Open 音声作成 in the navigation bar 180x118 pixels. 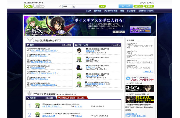pyautogui.click(x=98, y=11)
